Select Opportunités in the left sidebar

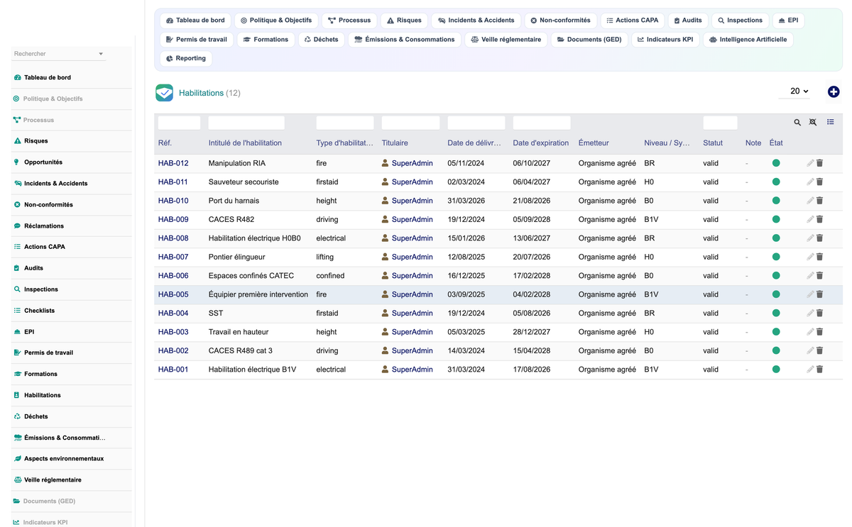[x=43, y=162]
